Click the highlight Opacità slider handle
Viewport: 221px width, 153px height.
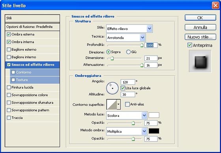pyautogui.click(x=133, y=123)
